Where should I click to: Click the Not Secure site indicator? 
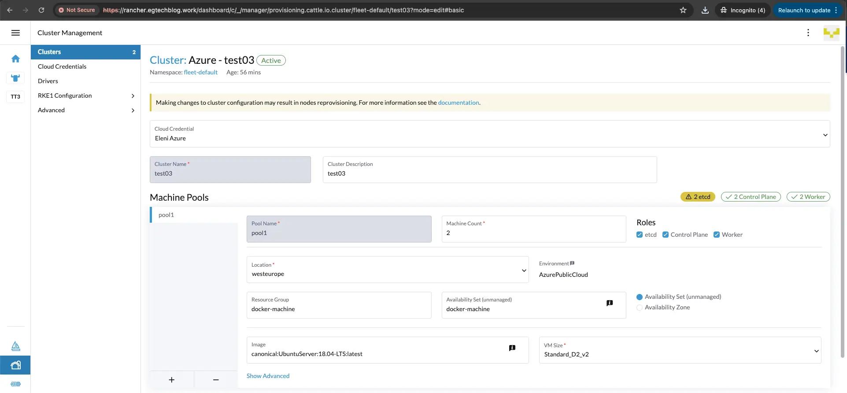pos(77,10)
